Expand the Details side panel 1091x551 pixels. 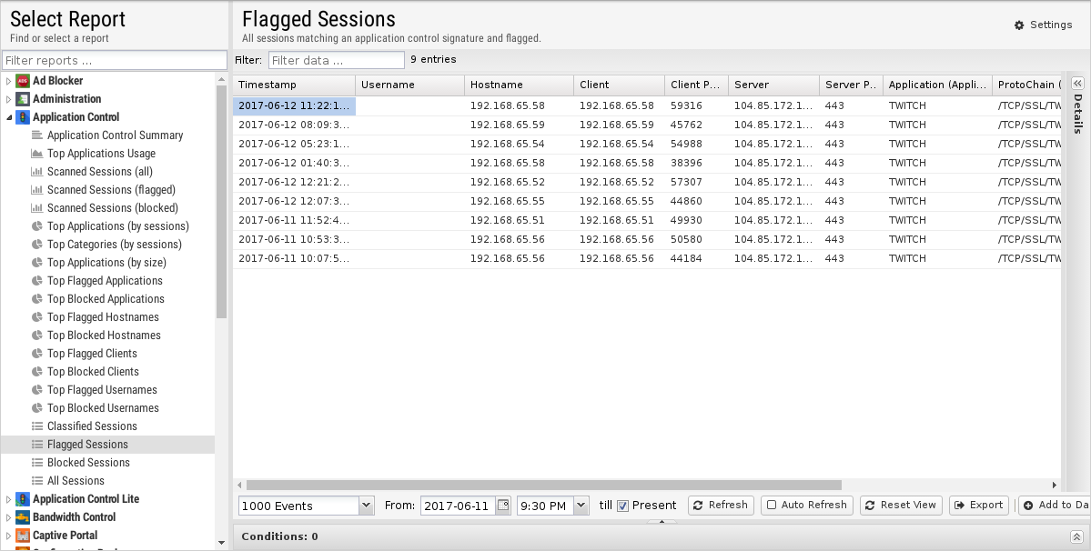[x=1077, y=83]
